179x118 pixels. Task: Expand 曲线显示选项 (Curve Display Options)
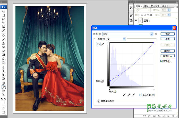pyautogui.click(x=99, y=101)
